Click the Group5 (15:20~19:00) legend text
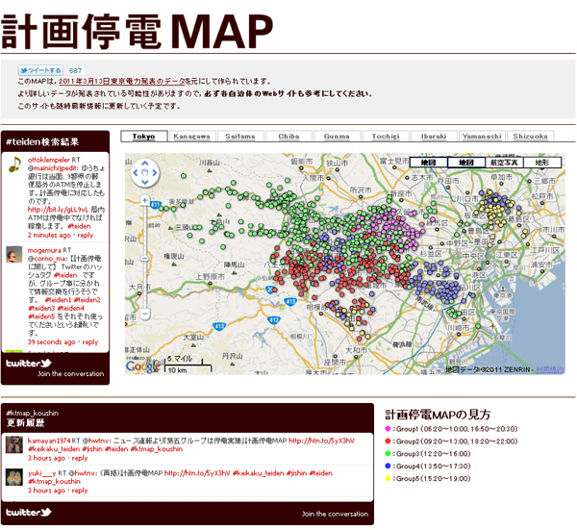This screenshot has height=530, width=577. coord(434,479)
